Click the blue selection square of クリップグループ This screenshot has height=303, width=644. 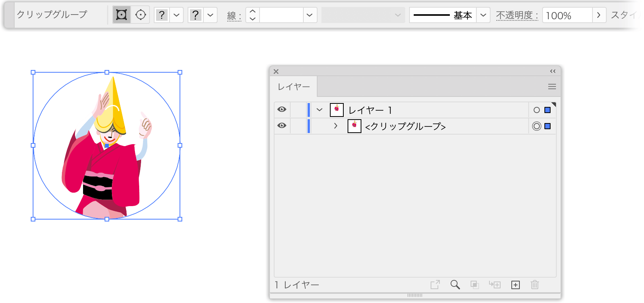coord(547,126)
